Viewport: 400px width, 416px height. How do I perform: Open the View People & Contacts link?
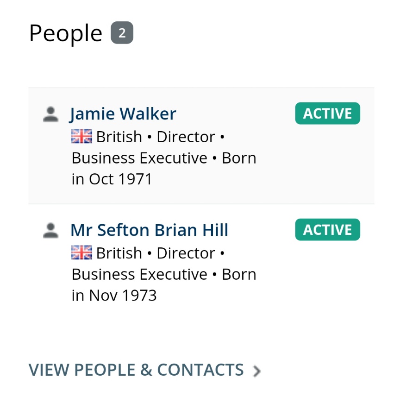pyautogui.click(x=136, y=370)
